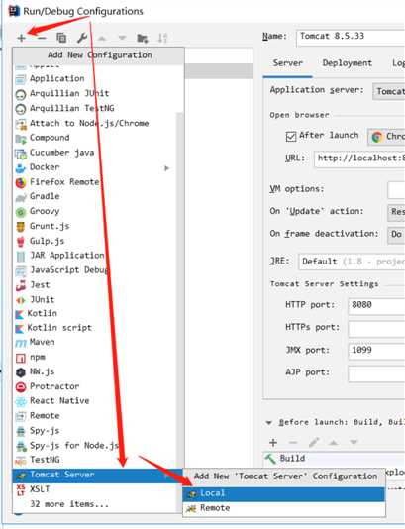Open On 'Update' action dropdown
The height and width of the screenshot is (529, 405).
coord(396,212)
